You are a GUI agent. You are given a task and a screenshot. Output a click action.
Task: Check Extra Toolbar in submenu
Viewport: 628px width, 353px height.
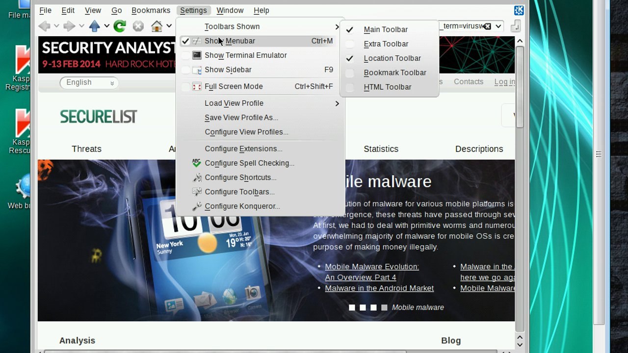tap(350, 44)
